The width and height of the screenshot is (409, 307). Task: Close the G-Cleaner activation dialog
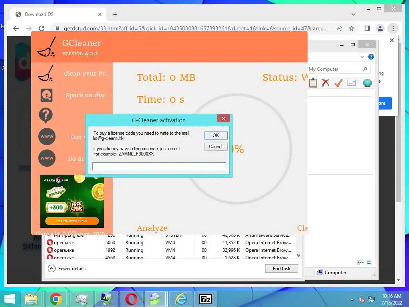pos(223,118)
